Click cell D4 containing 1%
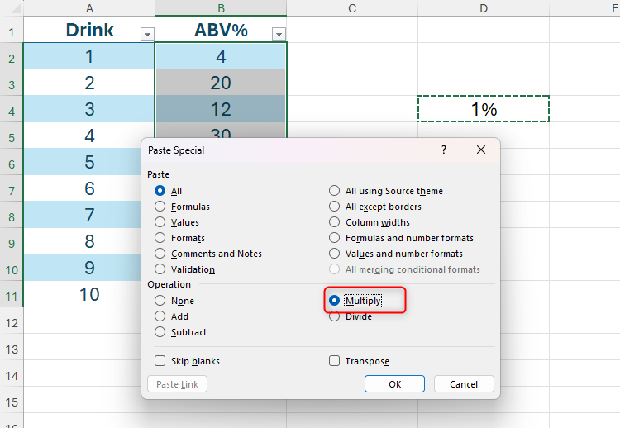 tap(484, 109)
